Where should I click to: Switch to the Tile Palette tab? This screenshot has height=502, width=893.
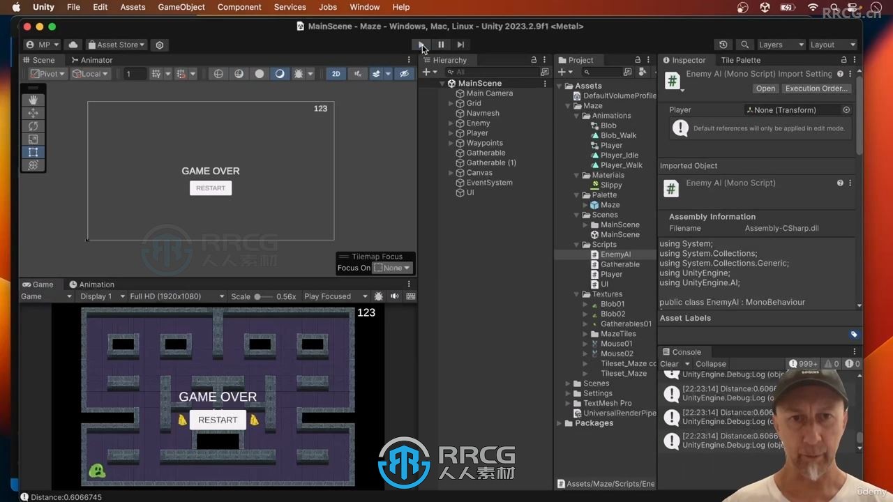point(740,60)
